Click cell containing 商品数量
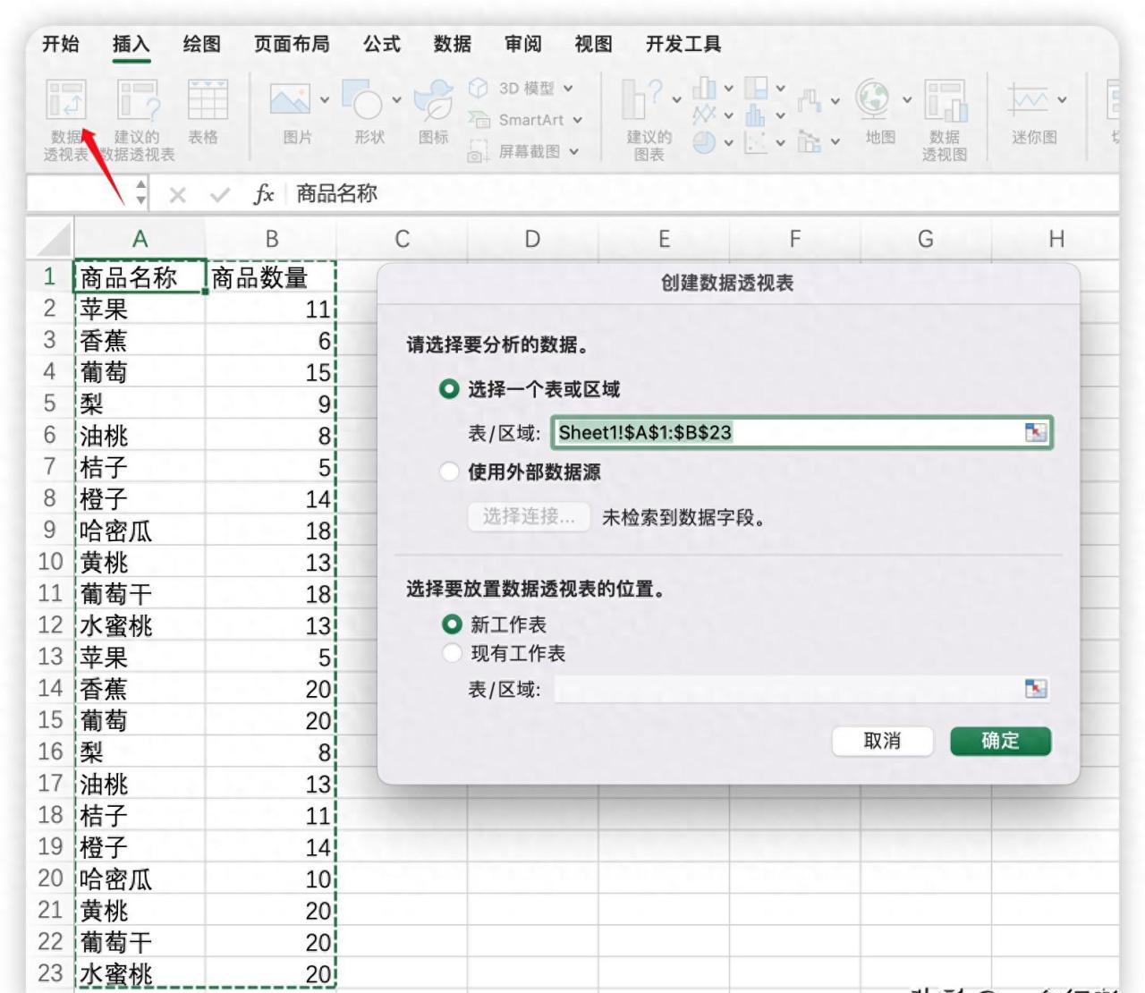1145x993 pixels. (271, 277)
